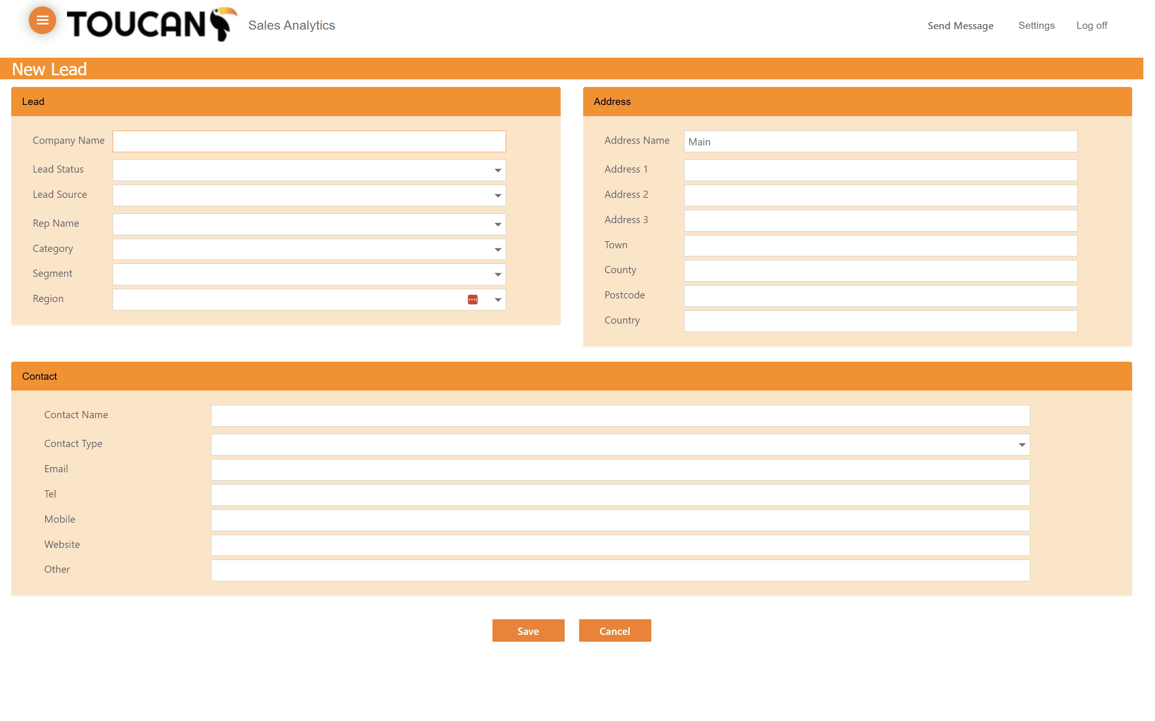
Task: Click the Toucan logo
Action: point(152,24)
